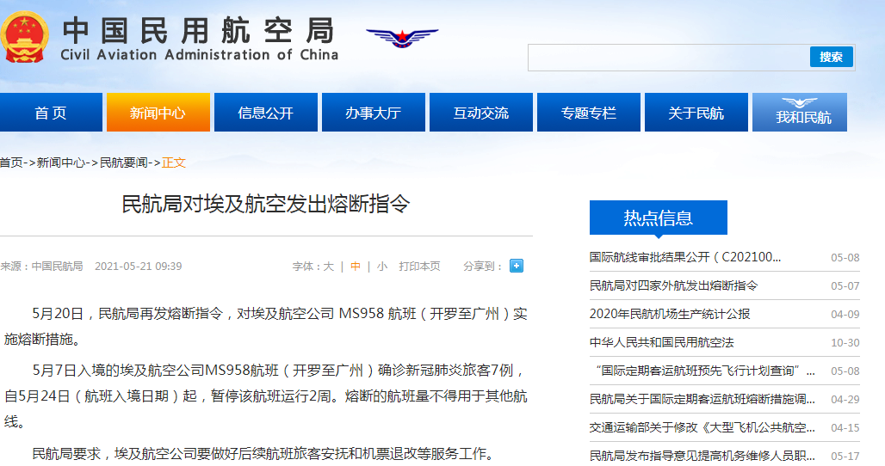885x466 pixels.
Task: Set font size to 小
Action: coord(381,267)
